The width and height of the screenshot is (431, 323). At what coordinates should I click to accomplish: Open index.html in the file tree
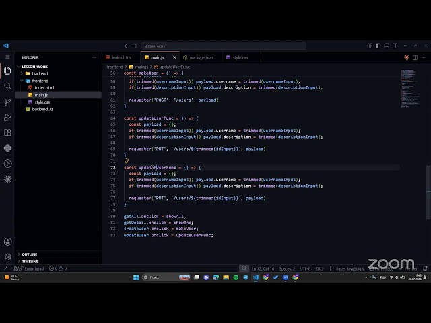(44, 87)
